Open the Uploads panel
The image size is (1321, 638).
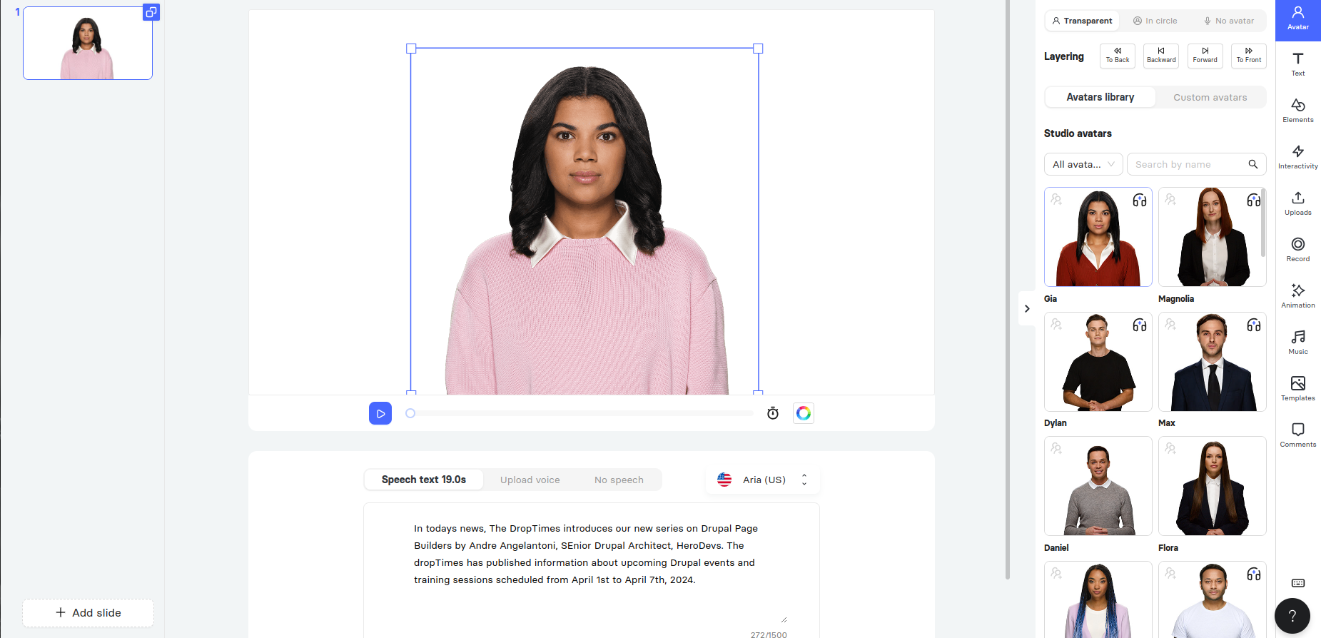tap(1297, 203)
